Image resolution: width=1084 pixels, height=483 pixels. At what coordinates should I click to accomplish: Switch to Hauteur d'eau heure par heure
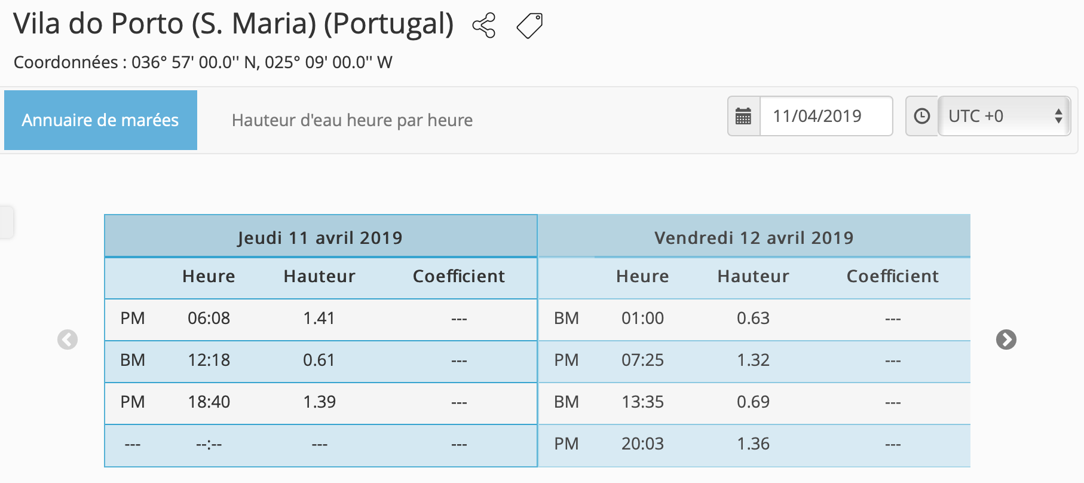coord(352,120)
